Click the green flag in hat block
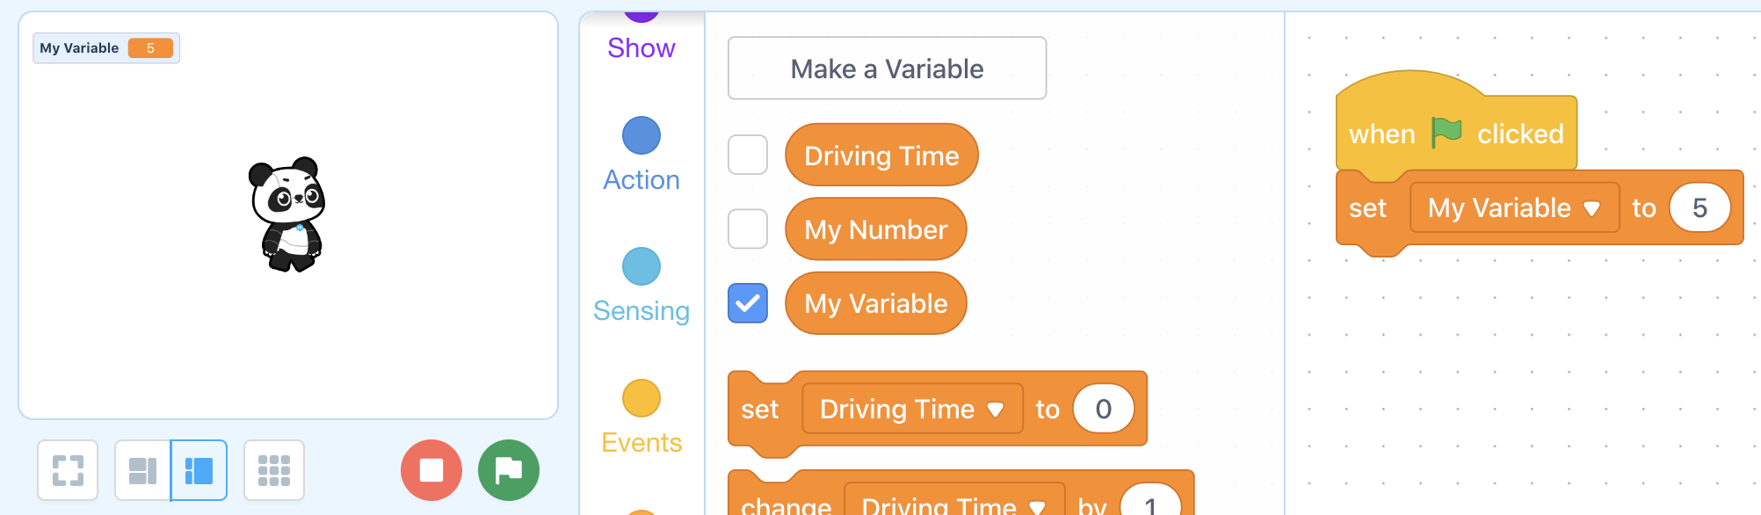 click(x=1446, y=133)
